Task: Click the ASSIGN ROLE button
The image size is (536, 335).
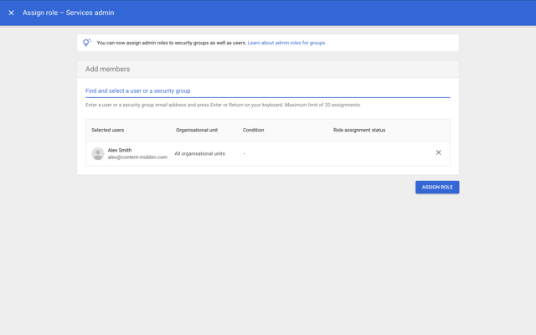Action: pos(437,188)
